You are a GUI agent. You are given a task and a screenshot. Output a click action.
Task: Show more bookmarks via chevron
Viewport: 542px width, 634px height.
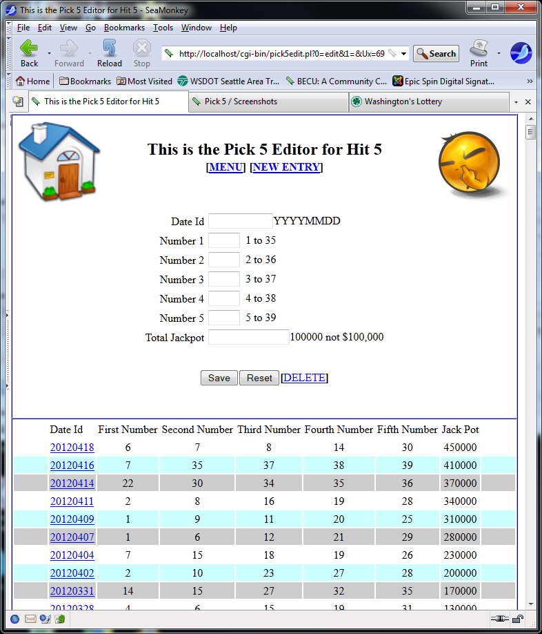530,81
